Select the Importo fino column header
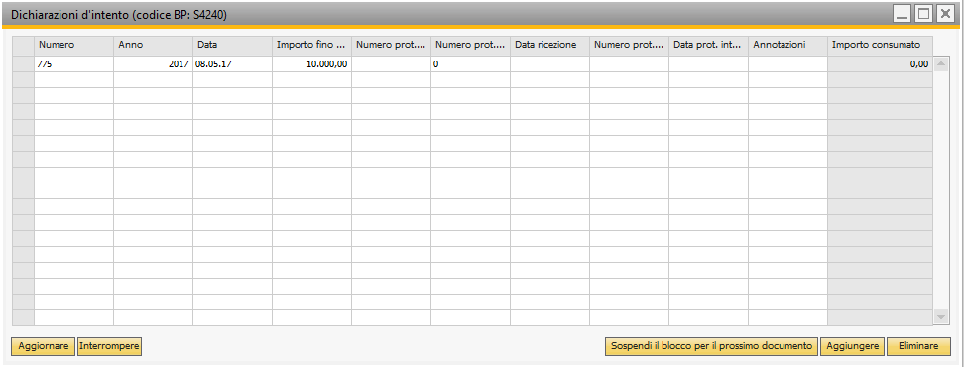 311,45
